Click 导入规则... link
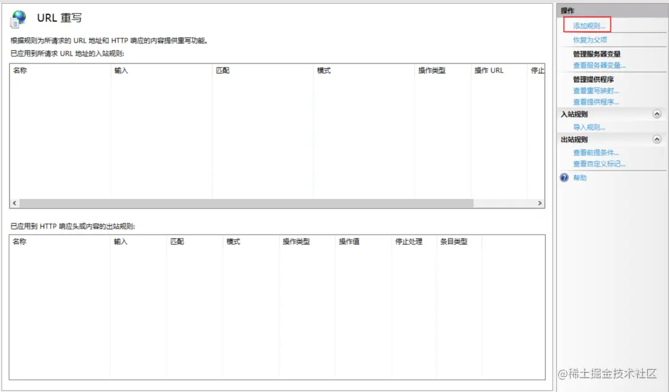Viewport: 669px width, 392px height. (x=589, y=127)
